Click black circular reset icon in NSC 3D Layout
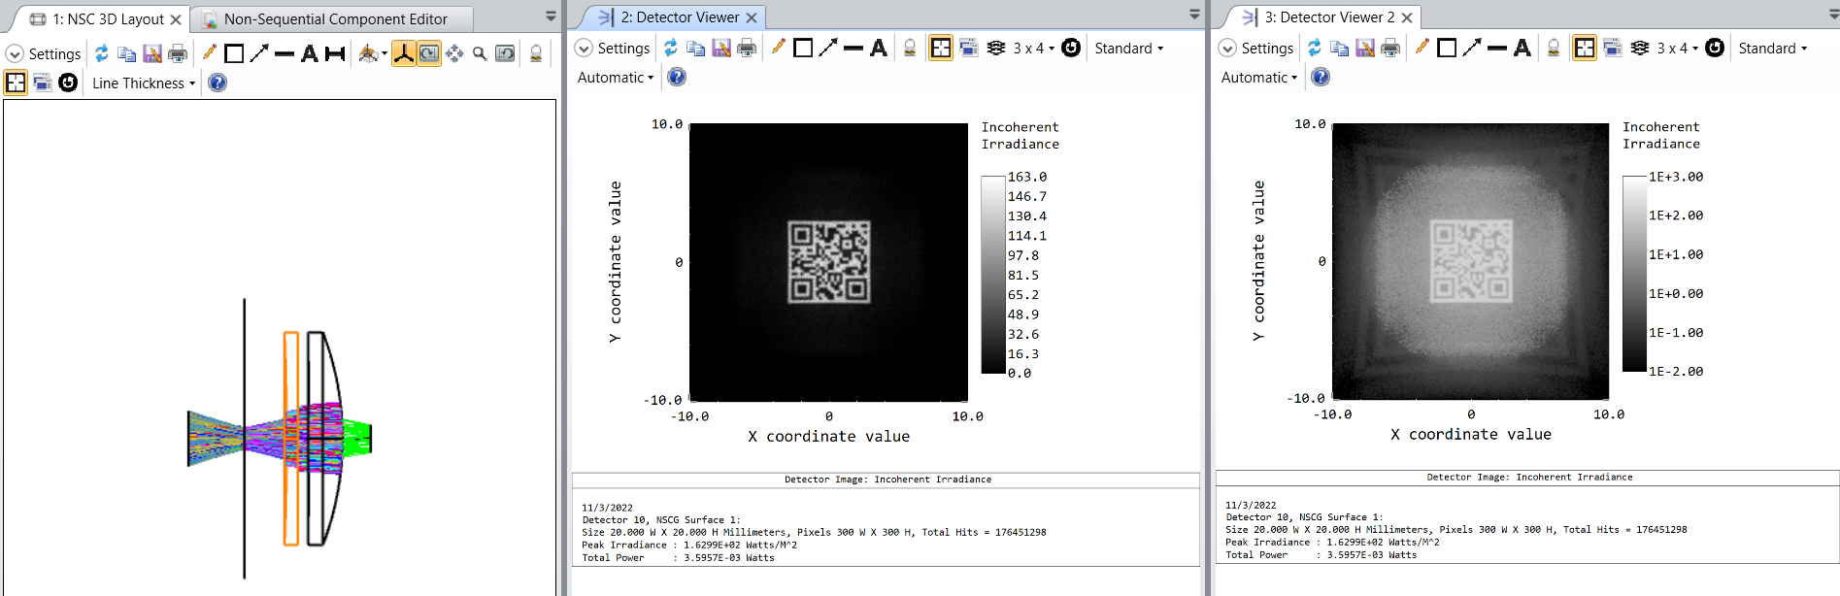 tap(68, 83)
